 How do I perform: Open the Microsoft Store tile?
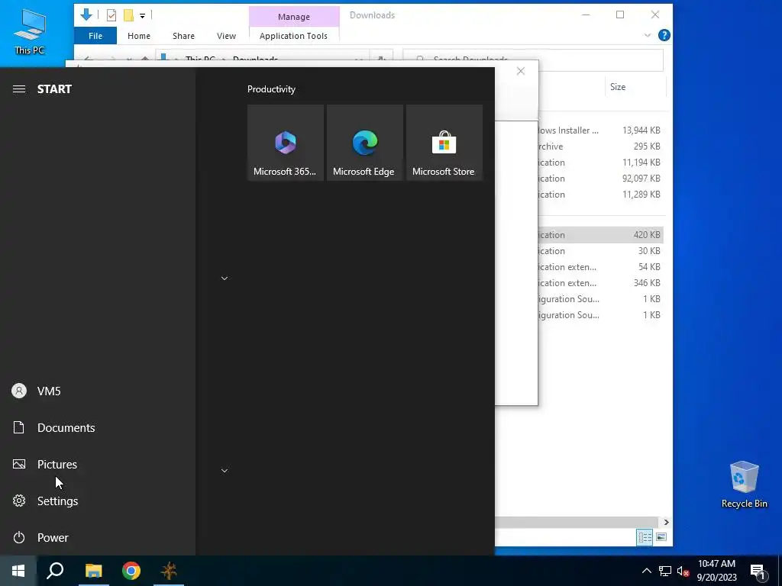click(x=444, y=143)
